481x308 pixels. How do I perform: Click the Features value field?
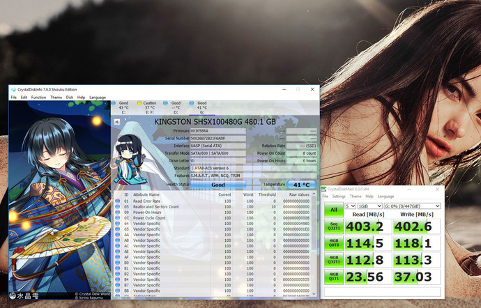point(253,176)
